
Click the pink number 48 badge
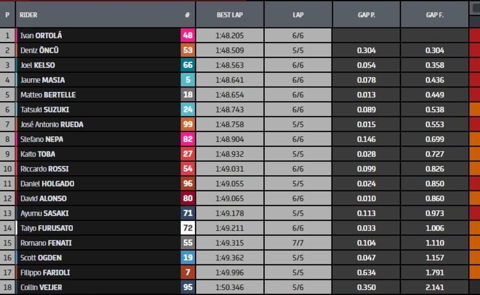click(188, 36)
